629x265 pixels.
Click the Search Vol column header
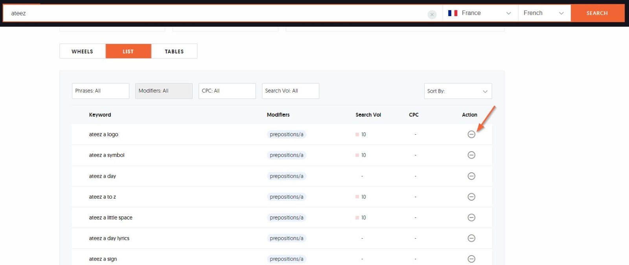tap(368, 115)
